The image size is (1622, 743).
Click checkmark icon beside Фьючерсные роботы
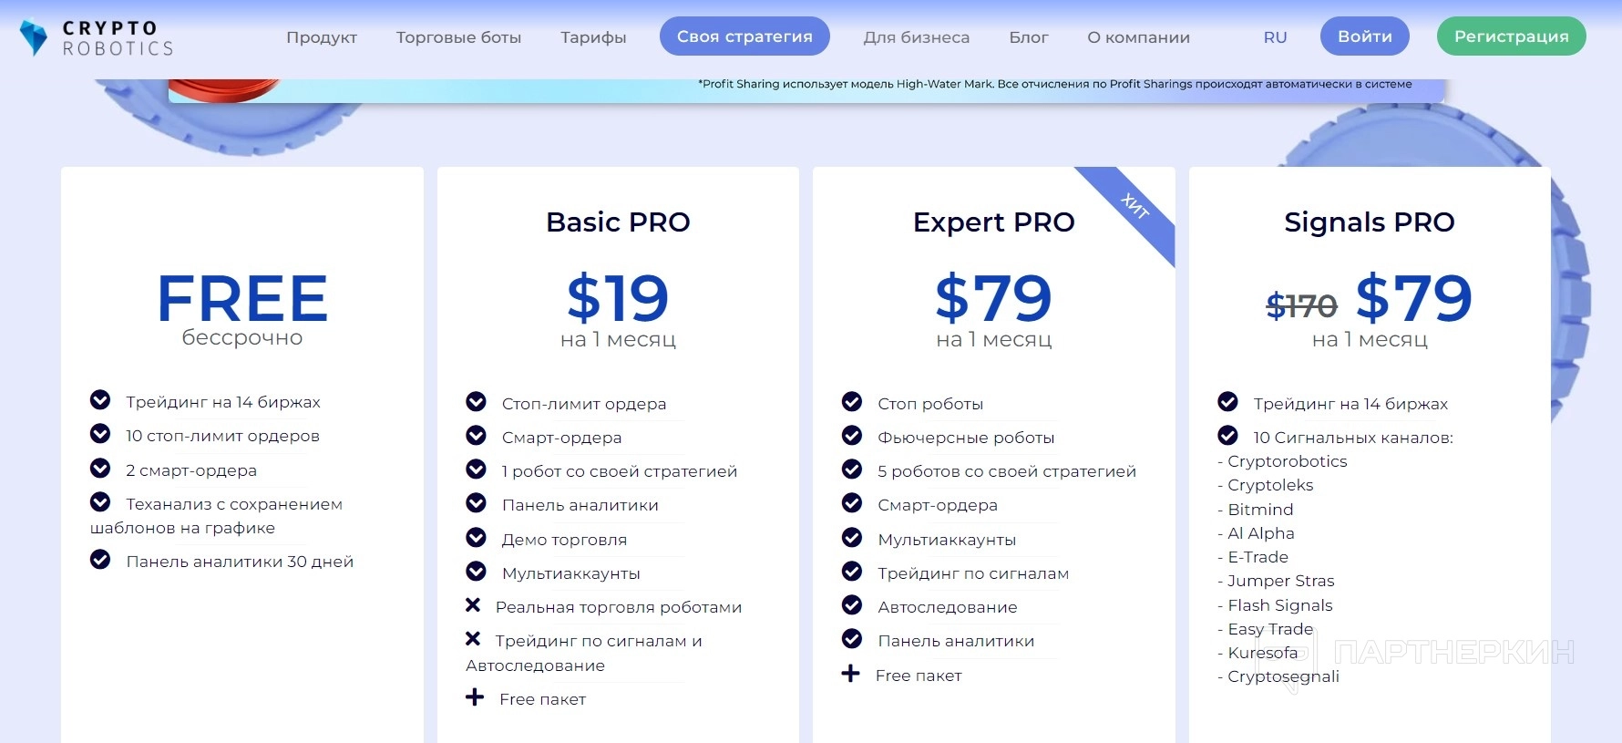852,436
